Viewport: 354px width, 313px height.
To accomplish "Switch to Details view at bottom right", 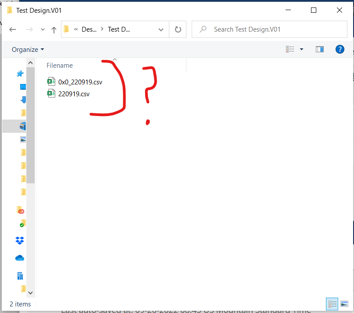I will (332, 304).
